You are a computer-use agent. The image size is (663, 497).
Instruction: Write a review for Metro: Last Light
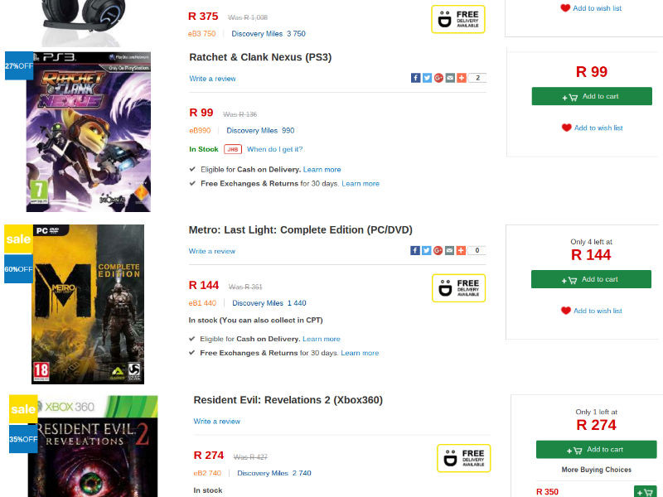[212, 251]
